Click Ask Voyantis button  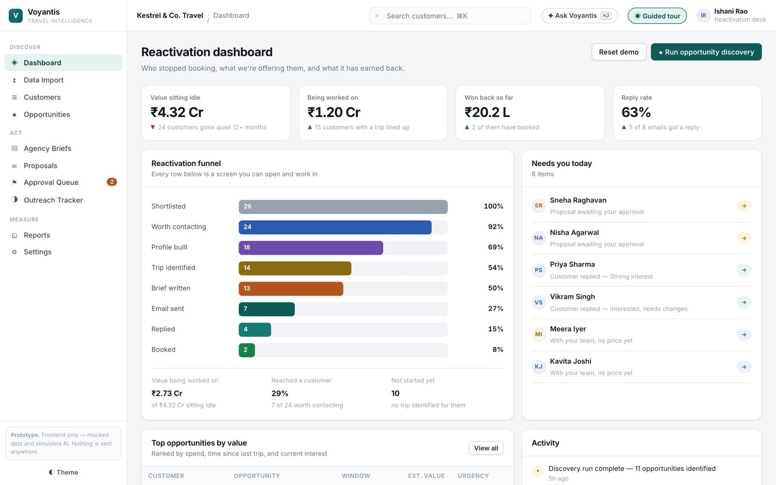[x=580, y=16]
